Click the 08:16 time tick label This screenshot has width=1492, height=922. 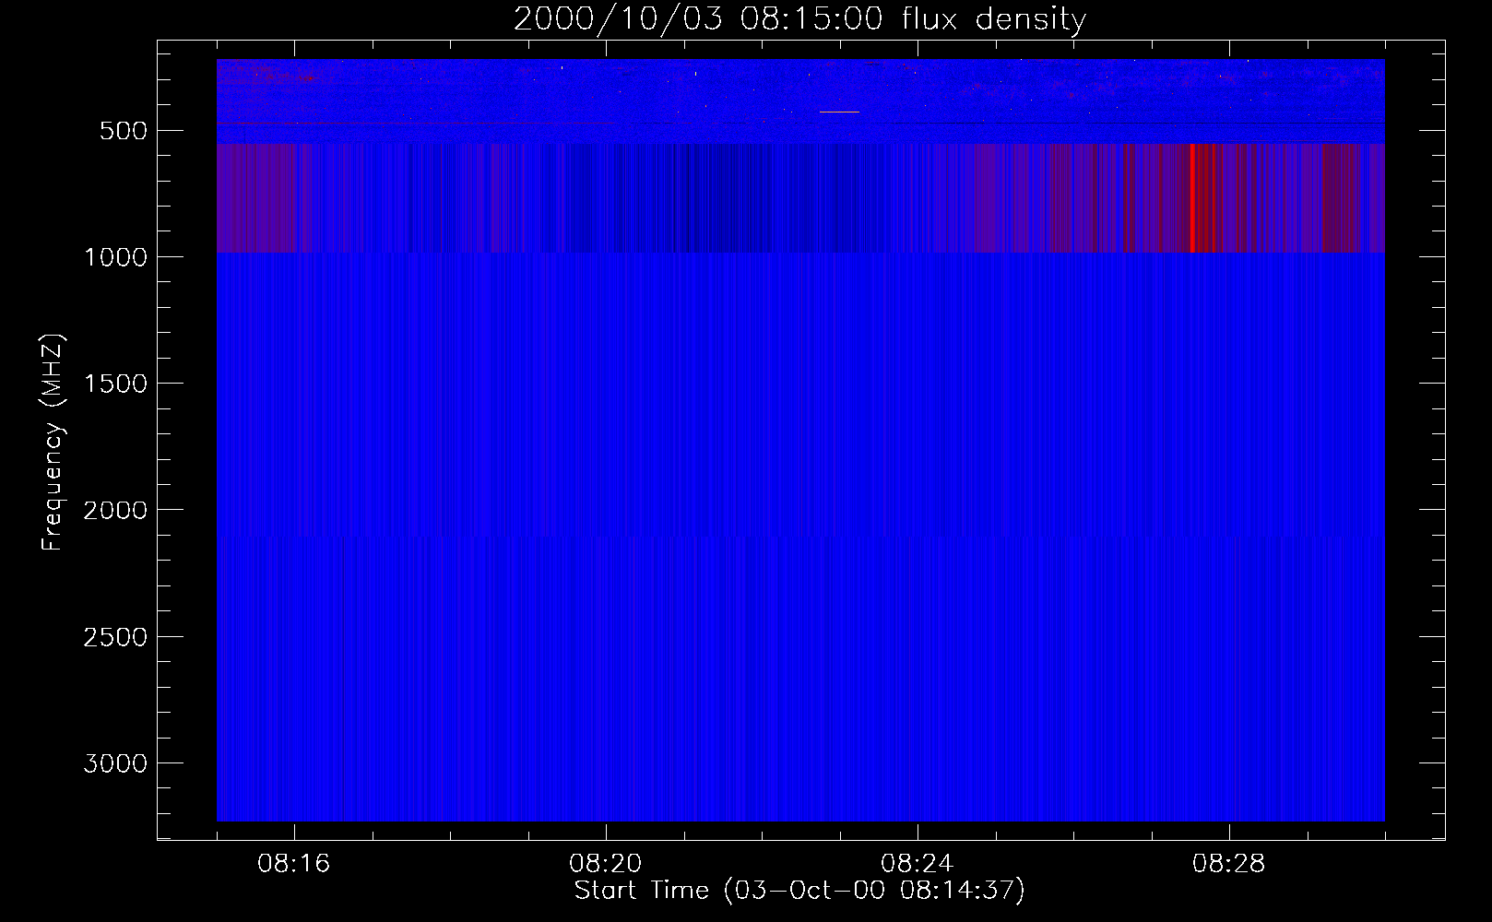[293, 864]
